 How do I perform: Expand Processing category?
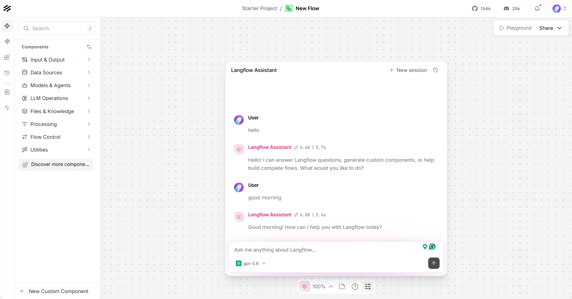56,124
